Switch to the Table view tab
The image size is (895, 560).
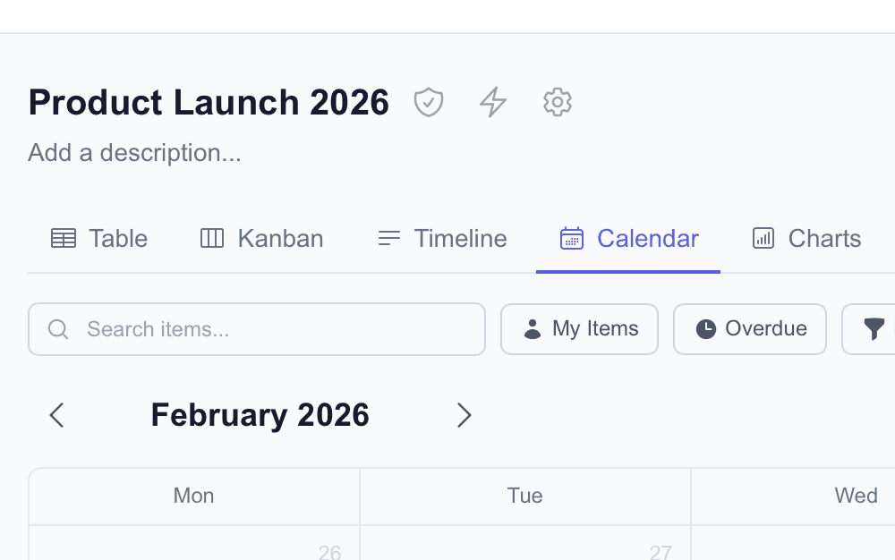click(99, 239)
